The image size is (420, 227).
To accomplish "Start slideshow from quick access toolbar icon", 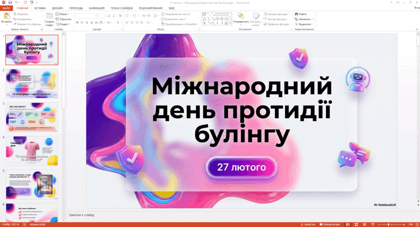I will click(32, 2).
